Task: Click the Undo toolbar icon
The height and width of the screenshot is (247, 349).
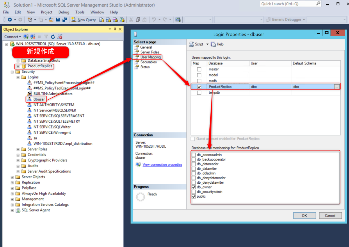Action: (154, 20)
